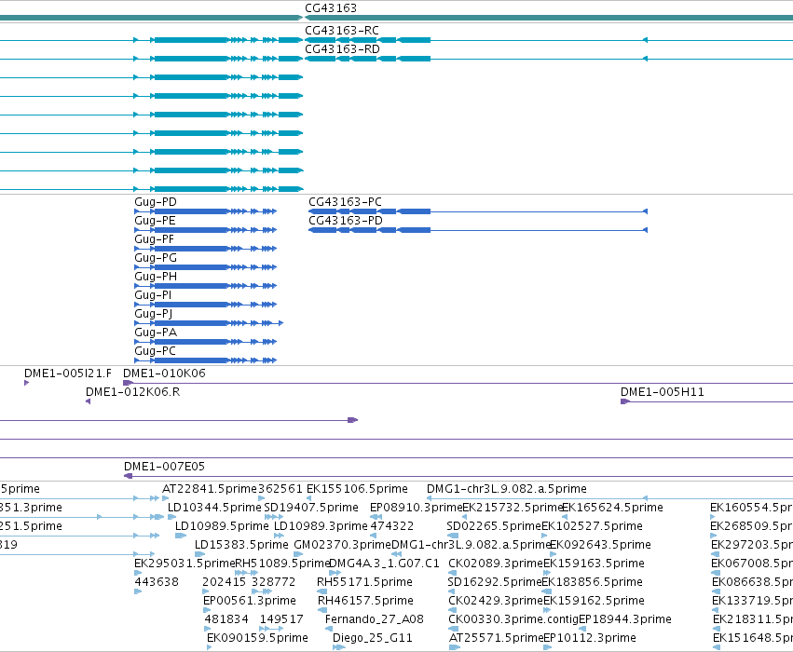793x652 pixels.
Task: Select the SD19407.5prime EST label
Action: point(311,507)
